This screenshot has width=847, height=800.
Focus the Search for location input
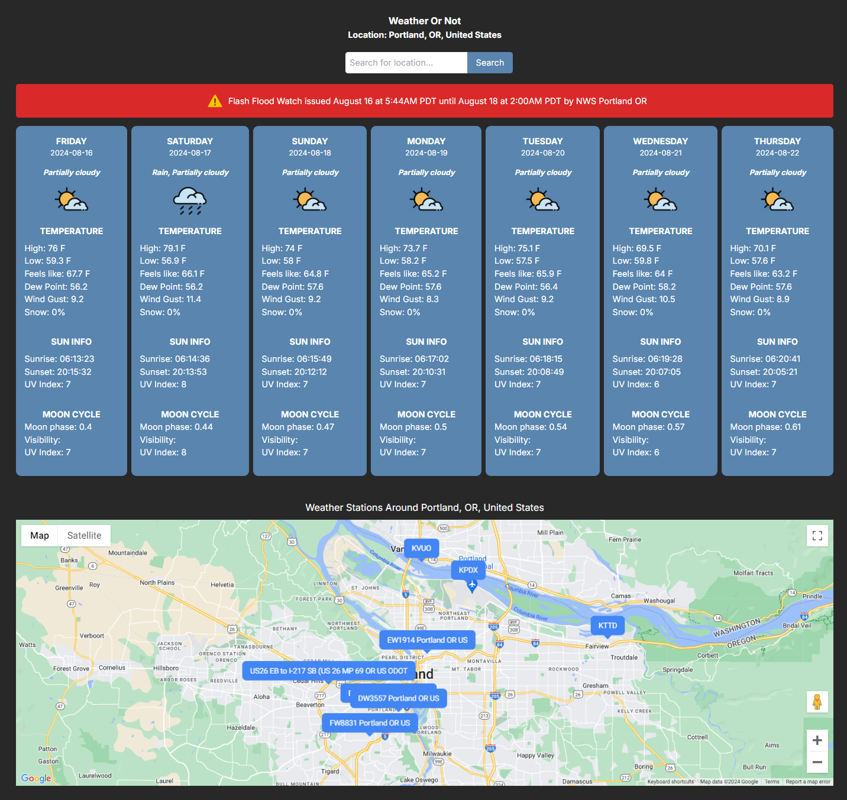tap(406, 63)
